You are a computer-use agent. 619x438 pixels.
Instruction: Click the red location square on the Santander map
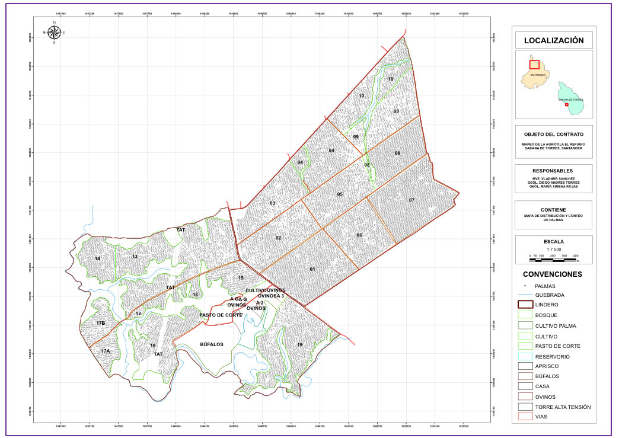[535, 65]
